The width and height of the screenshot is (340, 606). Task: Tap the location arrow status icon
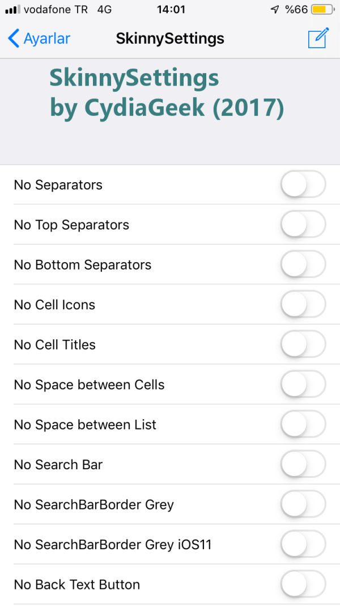pos(275,10)
